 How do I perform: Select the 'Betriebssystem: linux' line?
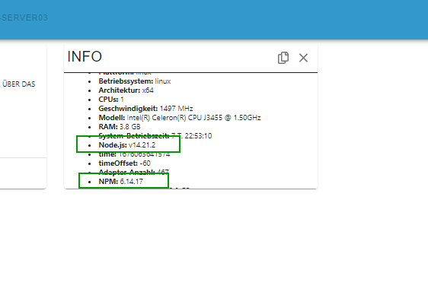(x=135, y=81)
